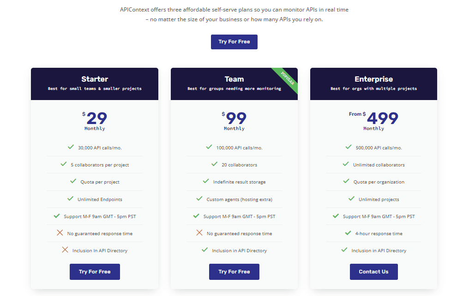Click the Unlimited Endpoints feature text
Screen dimensions: 463x296
[x=100, y=199]
